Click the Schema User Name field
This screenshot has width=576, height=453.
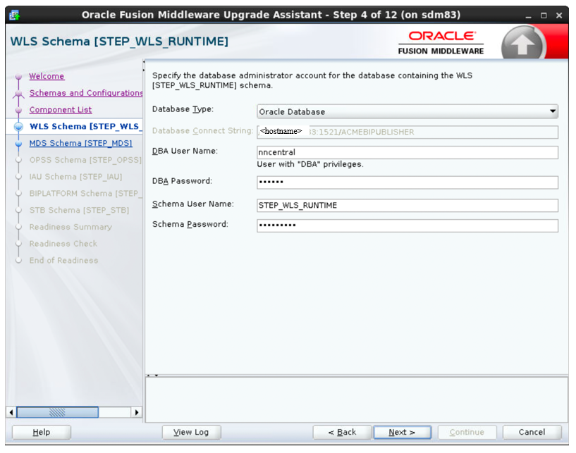click(x=408, y=206)
